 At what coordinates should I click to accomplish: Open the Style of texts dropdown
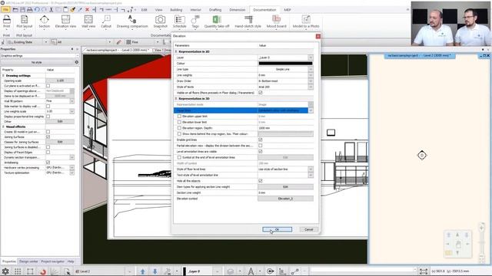(x=311, y=87)
